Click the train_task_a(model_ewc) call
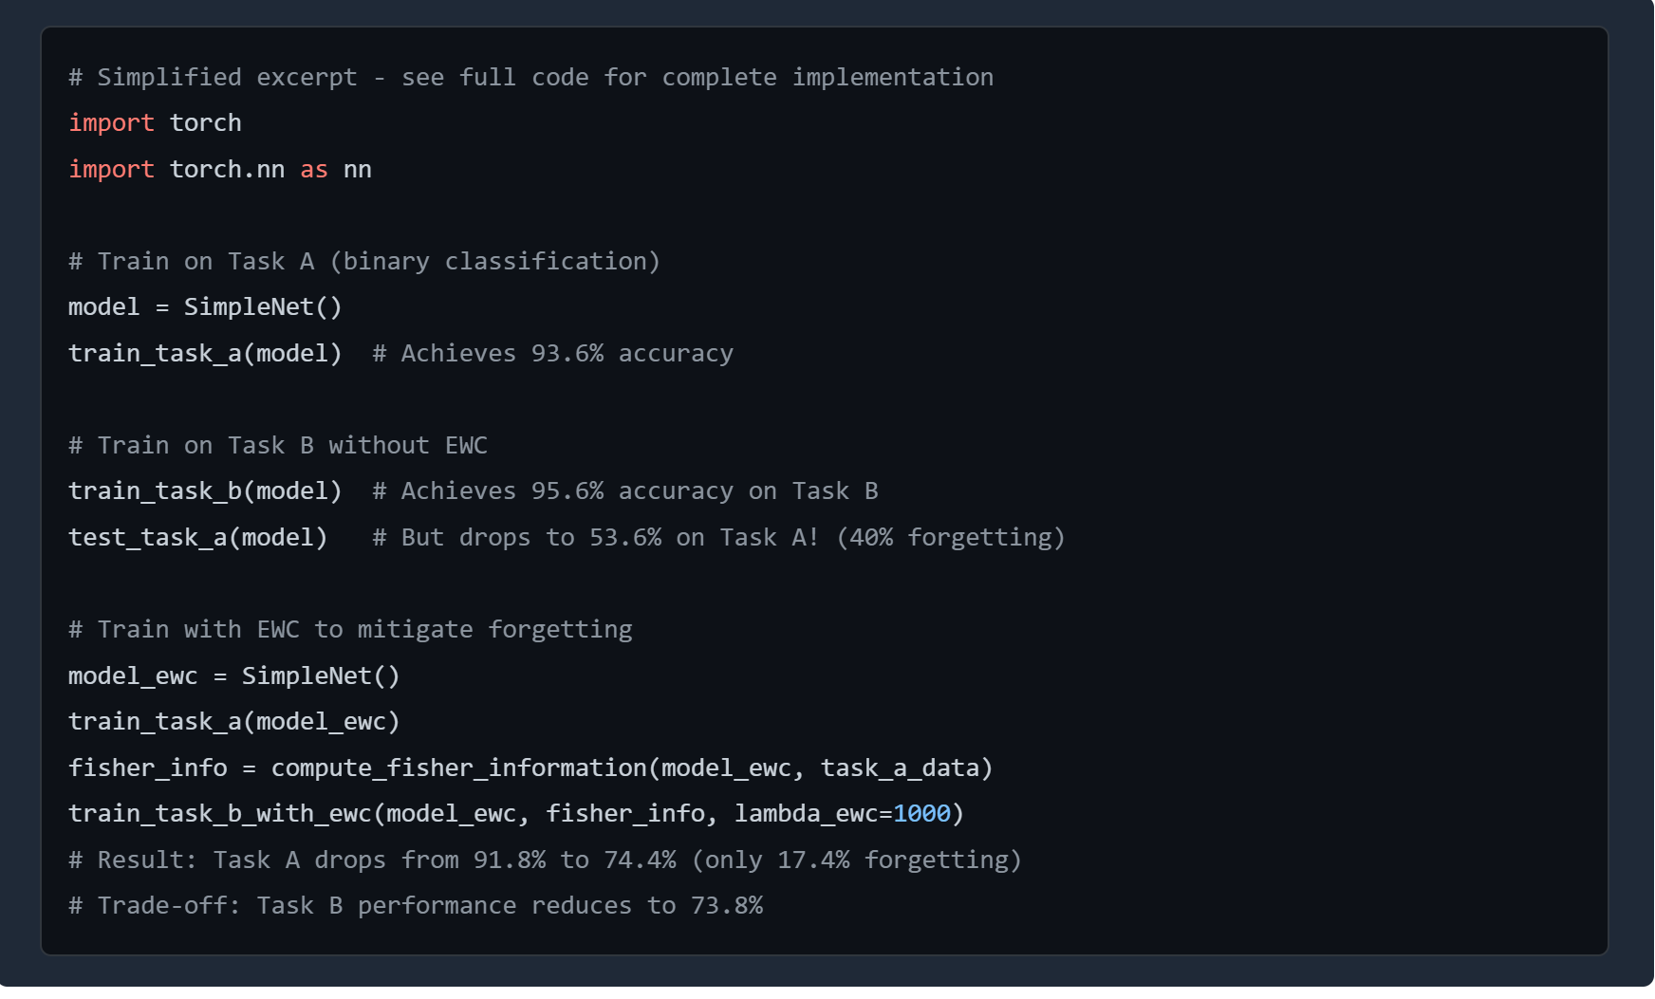 (233, 722)
